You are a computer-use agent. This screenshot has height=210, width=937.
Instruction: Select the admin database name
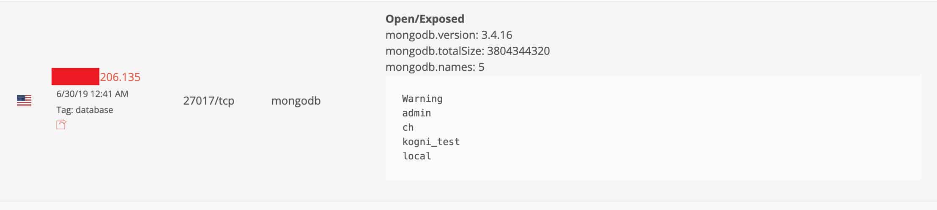[x=416, y=113]
